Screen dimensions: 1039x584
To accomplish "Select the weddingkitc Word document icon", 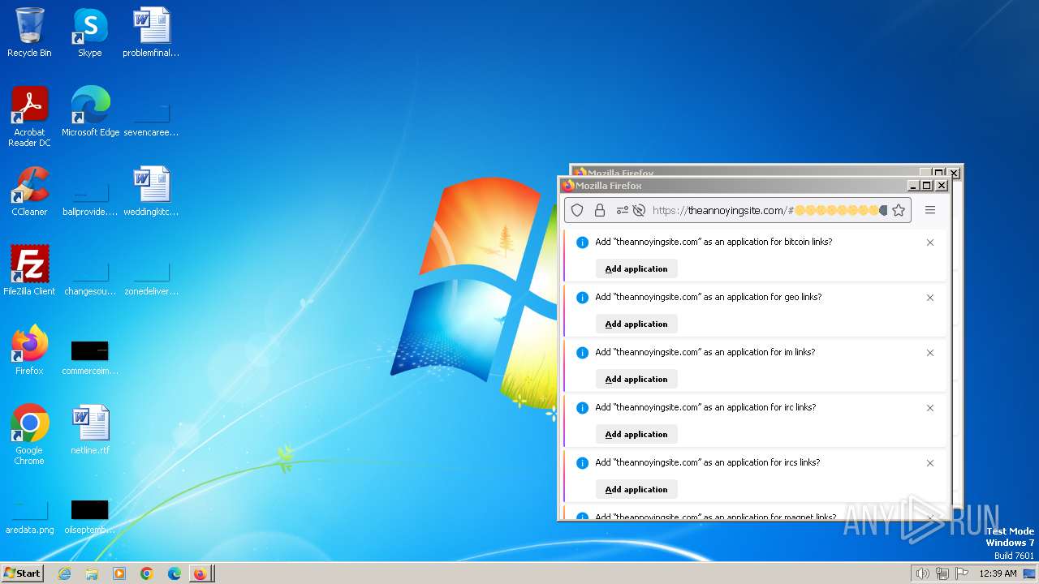I will tap(151, 191).
